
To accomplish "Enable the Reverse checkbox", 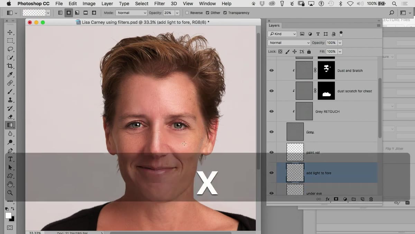I will 187,13.
